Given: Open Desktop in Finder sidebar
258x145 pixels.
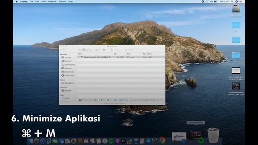Looking at the screenshot, I should coord(67,68).
